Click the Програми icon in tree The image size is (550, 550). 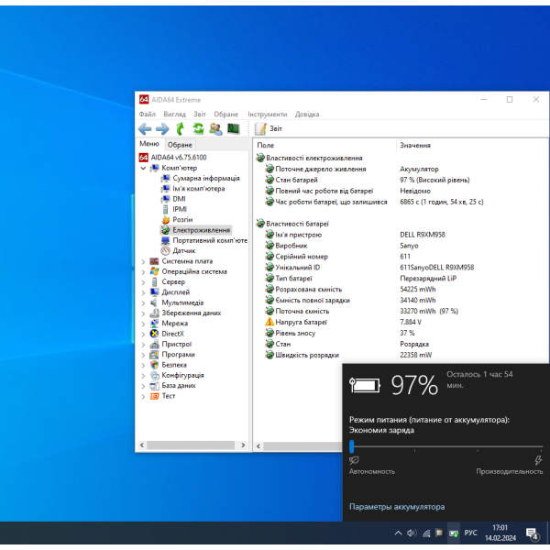[154, 355]
